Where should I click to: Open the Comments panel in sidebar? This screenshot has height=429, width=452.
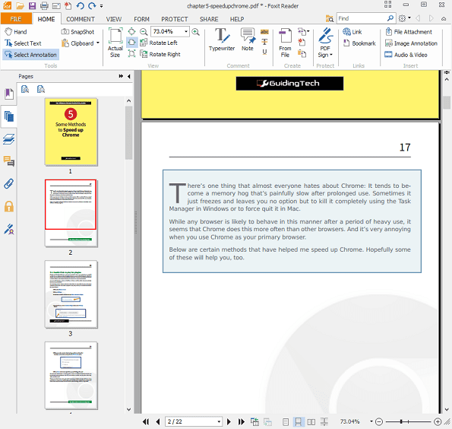pos(9,161)
